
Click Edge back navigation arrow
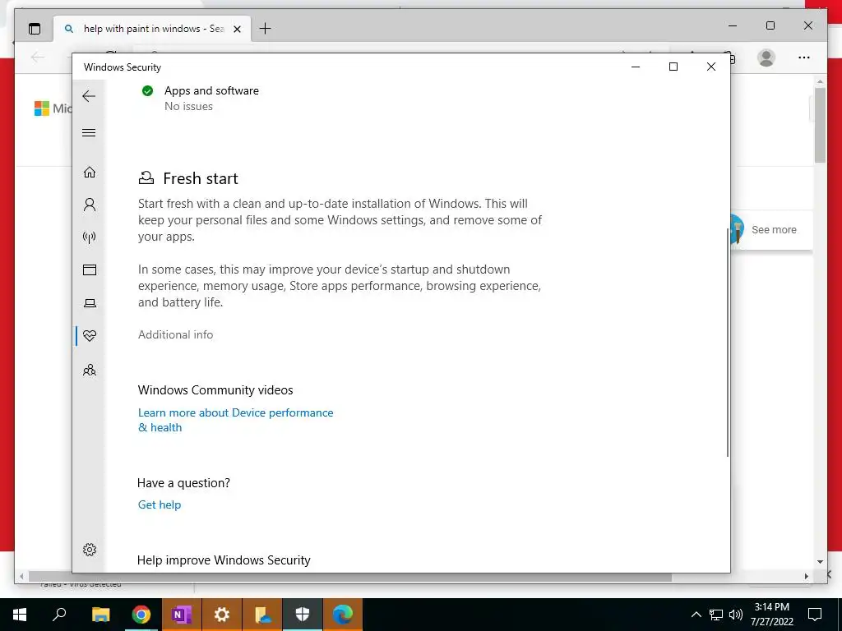[x=38, y=58]
